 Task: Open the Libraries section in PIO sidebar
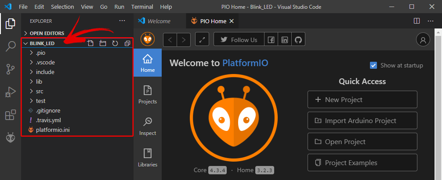pyautogui.click(x=148, y=158)
